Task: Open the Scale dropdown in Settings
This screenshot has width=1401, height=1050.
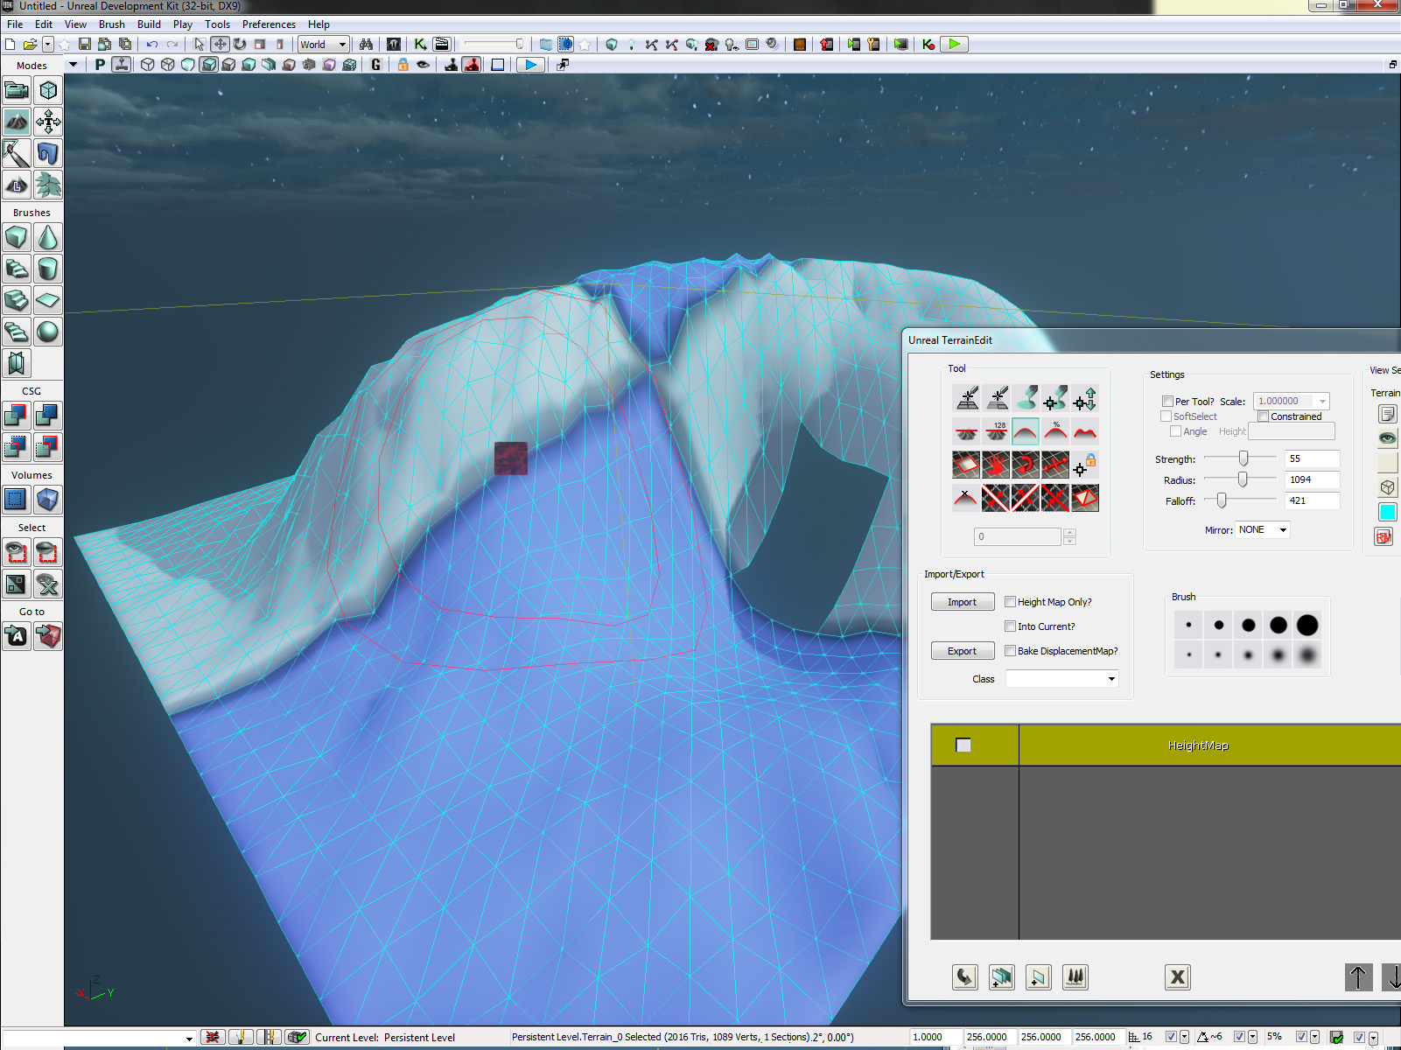Action: [x=1292, y=402]
